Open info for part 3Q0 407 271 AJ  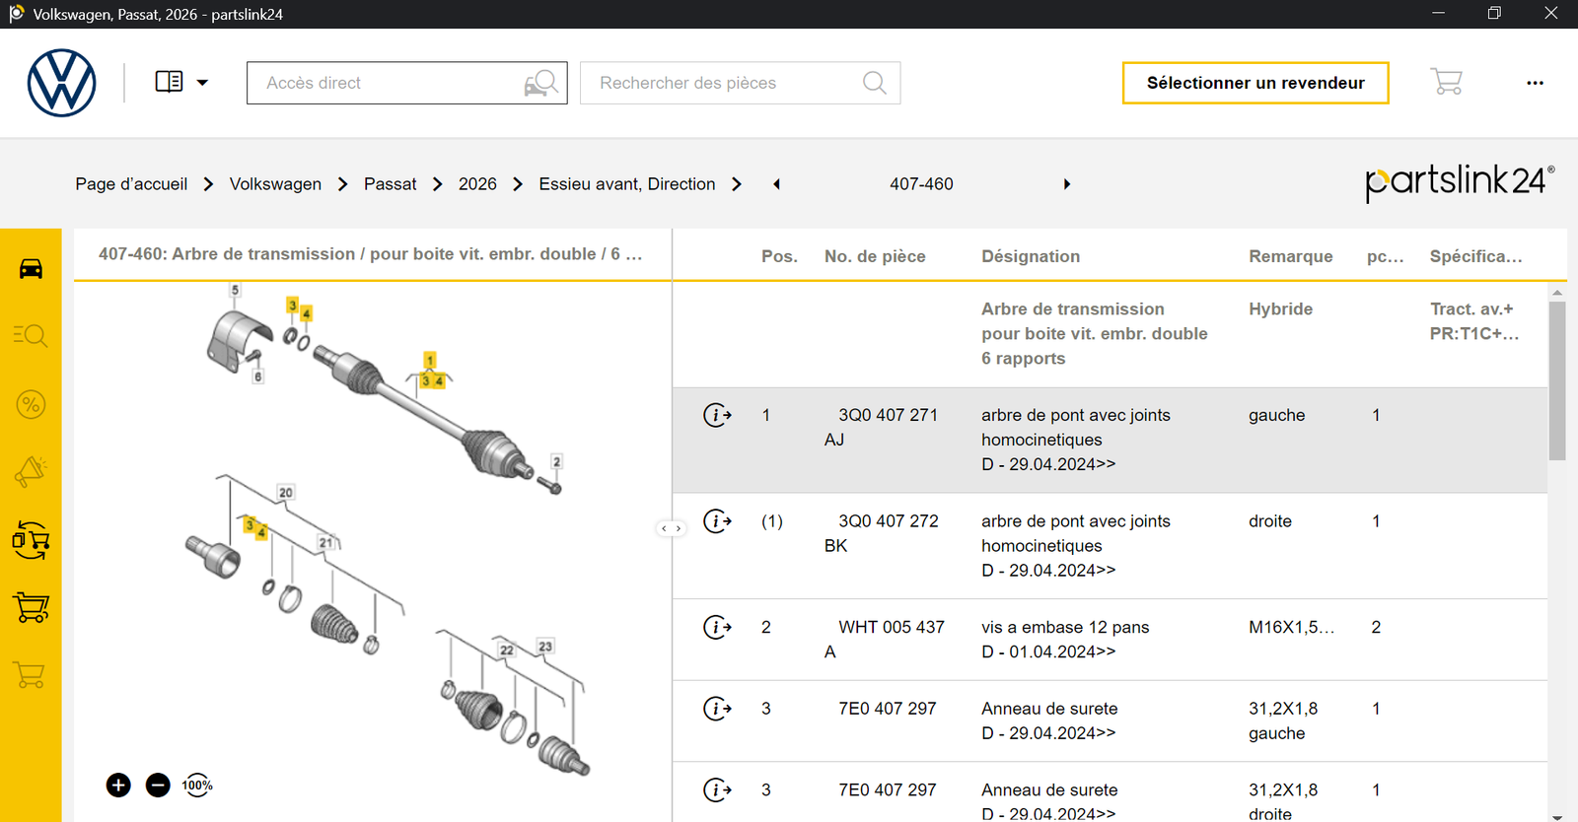(717, 415)
